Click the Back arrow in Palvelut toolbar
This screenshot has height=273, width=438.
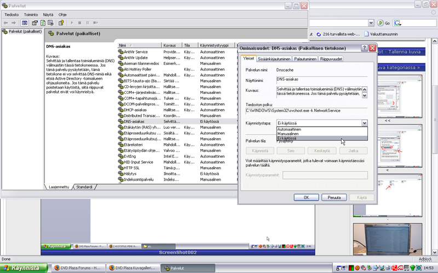6,23
